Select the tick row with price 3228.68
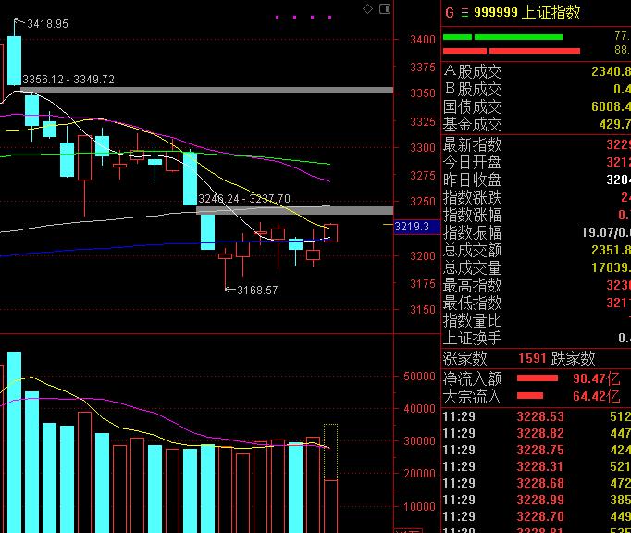This screenshot has width=631, height=533. click(x=537, y=483)
